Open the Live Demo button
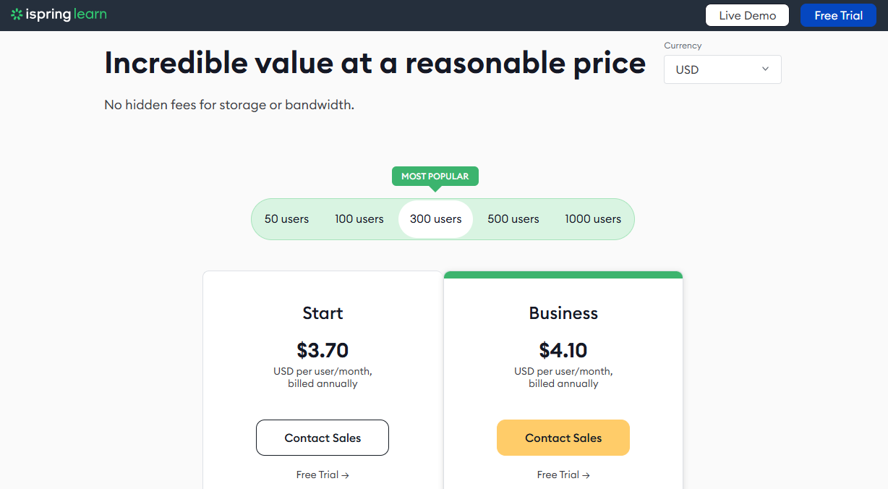This screenshot has height=489, width=888. click(x=748, y=15)
